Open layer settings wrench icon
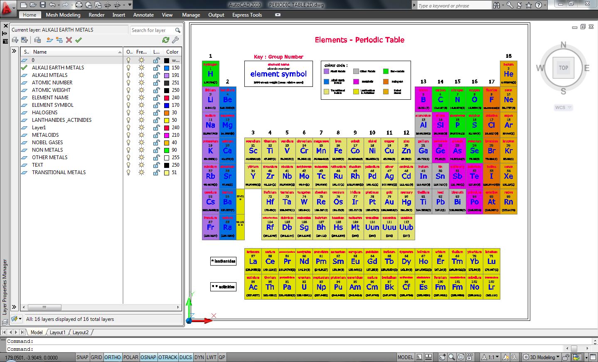 (175, 40)
